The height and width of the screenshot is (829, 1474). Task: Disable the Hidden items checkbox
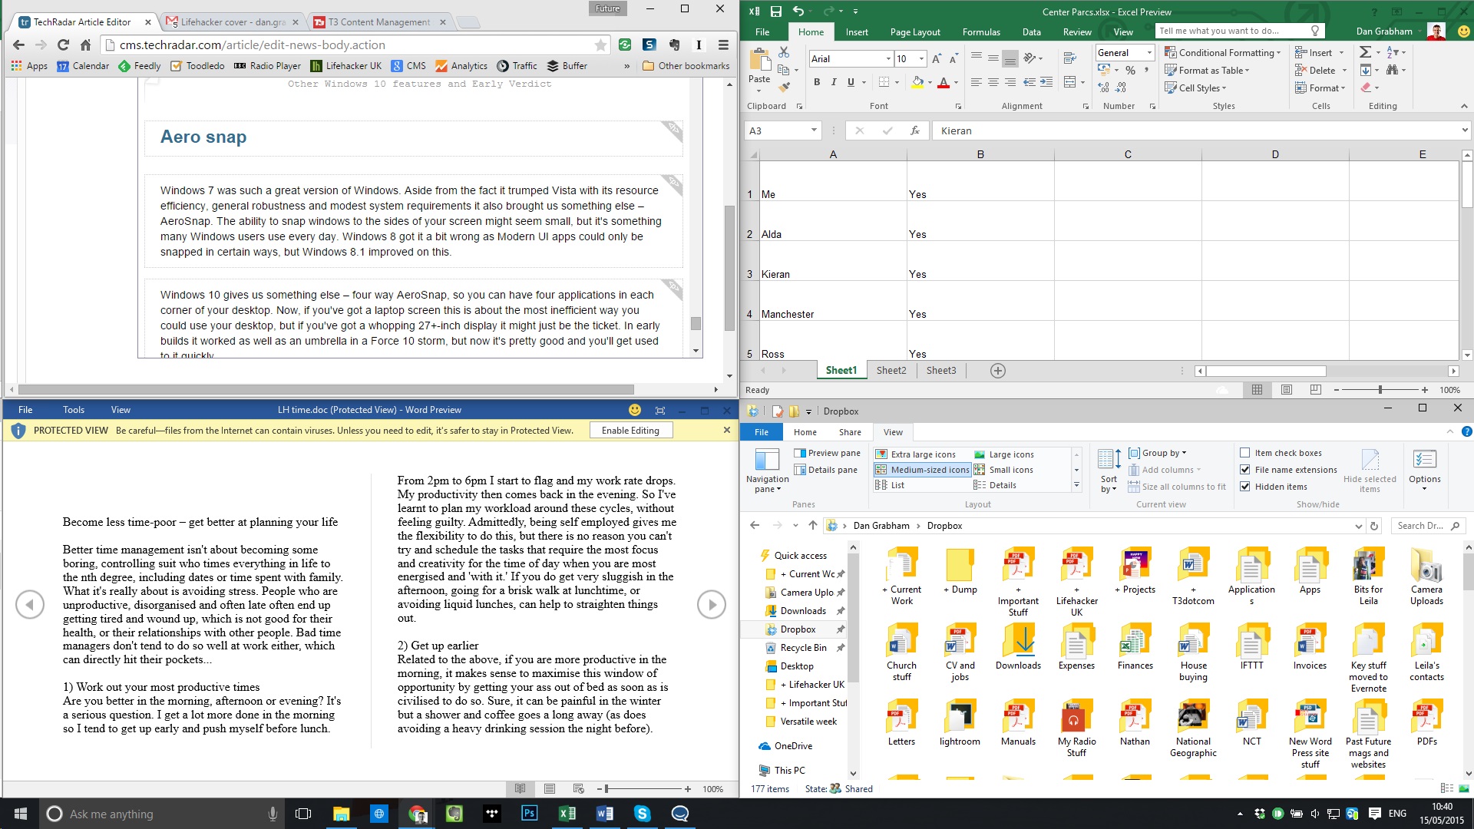coord(1245,486)
